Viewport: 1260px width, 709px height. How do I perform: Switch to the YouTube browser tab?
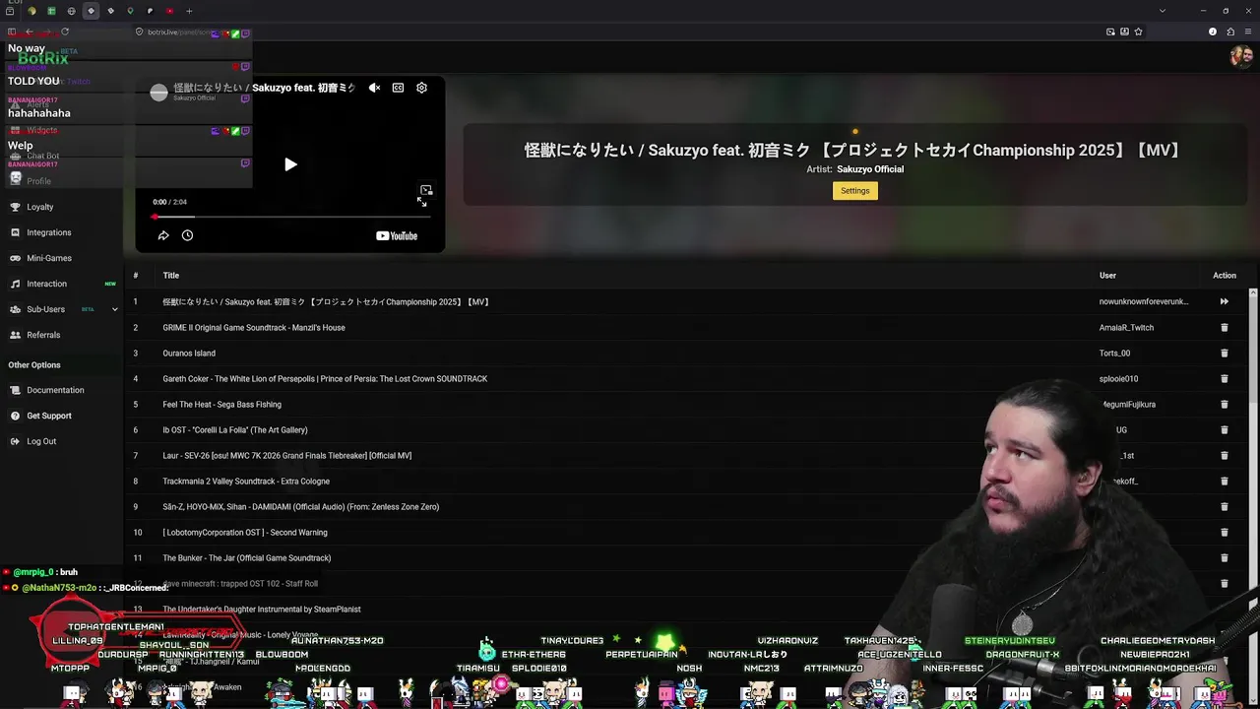pos(169,11)
